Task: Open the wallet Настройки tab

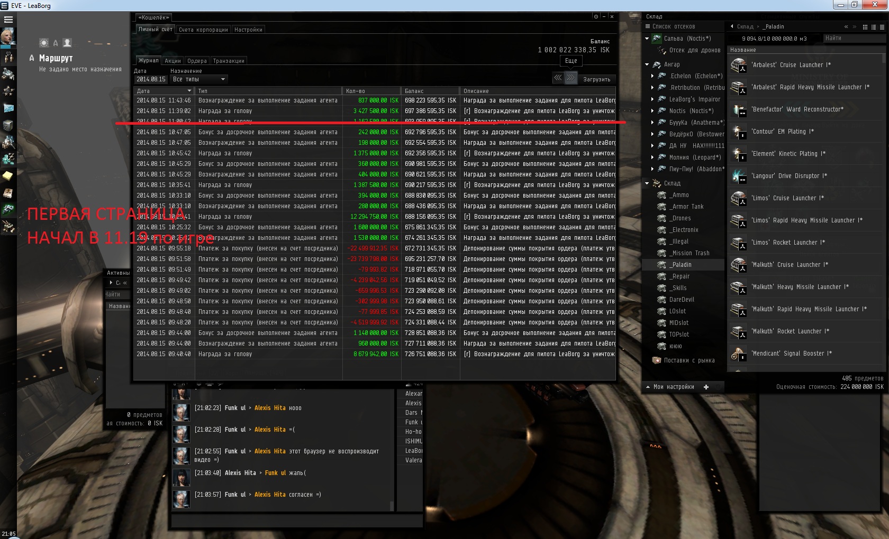Action: coord(248,30)
